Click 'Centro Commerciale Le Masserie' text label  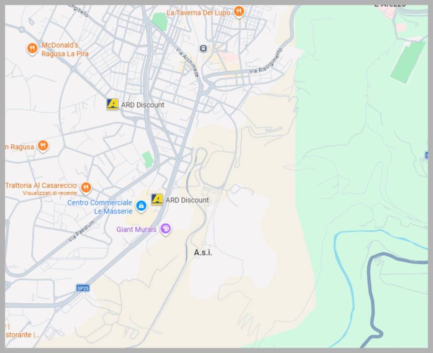100,207
